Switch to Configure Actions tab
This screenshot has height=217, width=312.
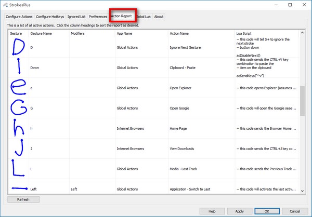point(19,17)
